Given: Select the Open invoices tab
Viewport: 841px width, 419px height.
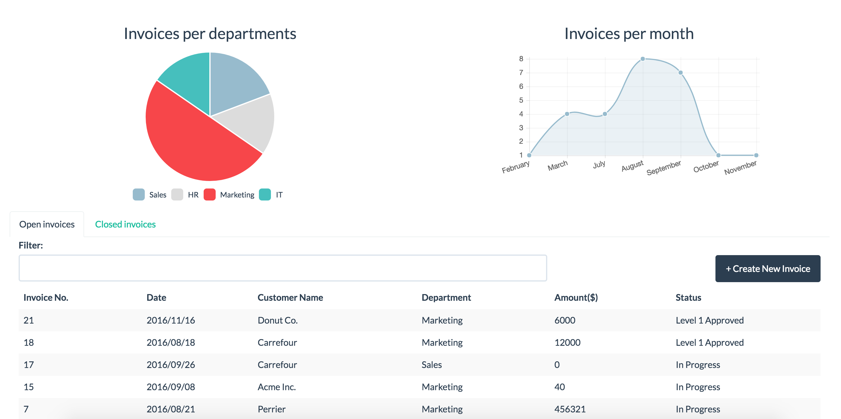Looking at the screenshot, I should [47, 225].
